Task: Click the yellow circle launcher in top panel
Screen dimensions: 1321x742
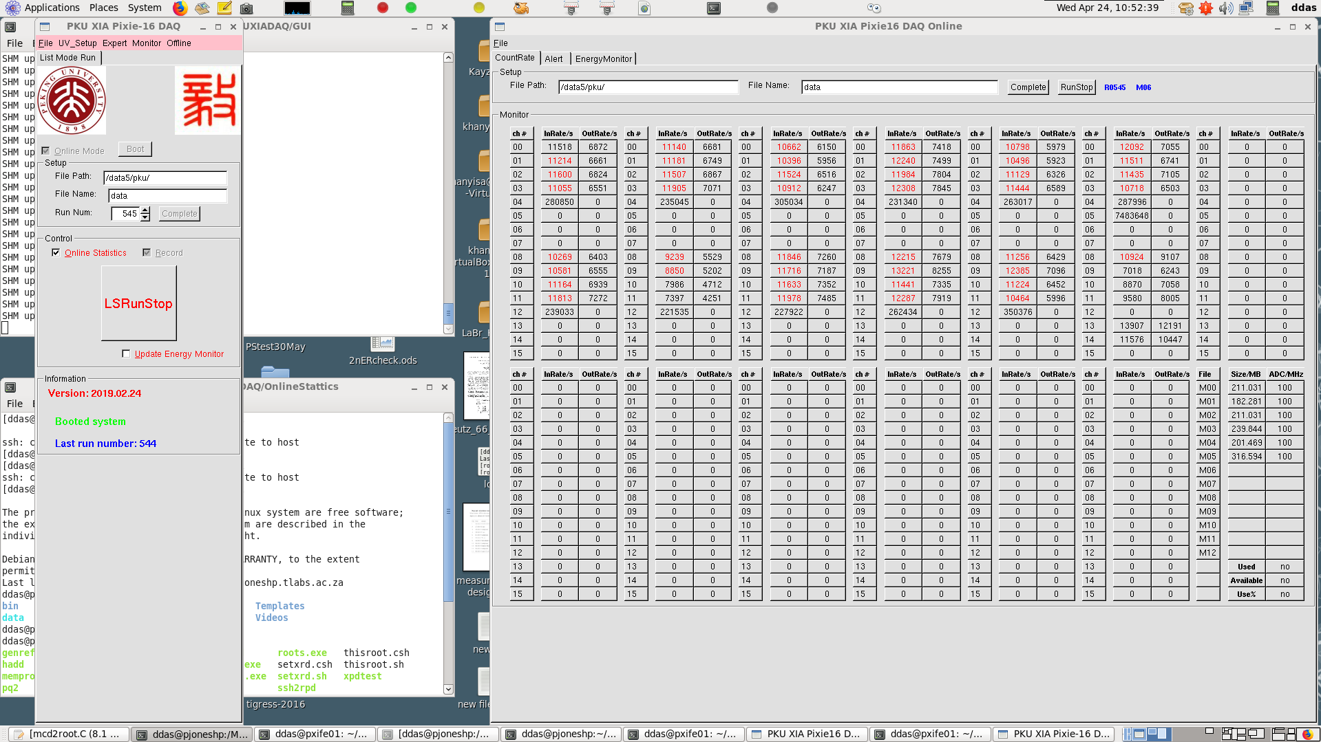Action: pyautogui.click(x=479, y=8)
